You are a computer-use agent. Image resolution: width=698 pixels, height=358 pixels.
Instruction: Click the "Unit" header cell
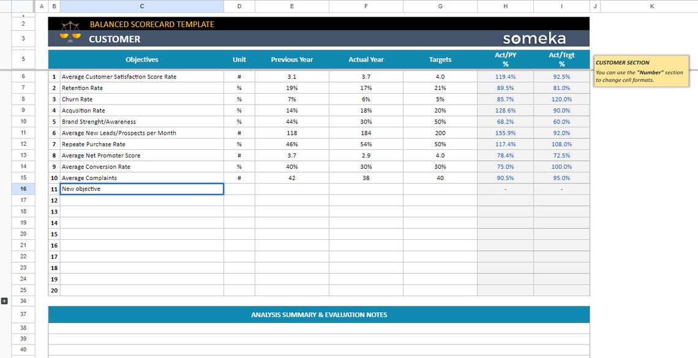[239, 59]
